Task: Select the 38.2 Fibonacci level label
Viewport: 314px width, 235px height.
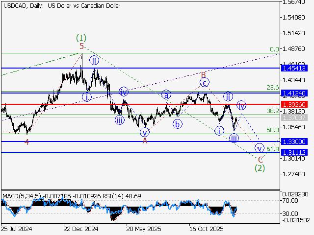Action: pyautogui.click(x=273, y=111)
